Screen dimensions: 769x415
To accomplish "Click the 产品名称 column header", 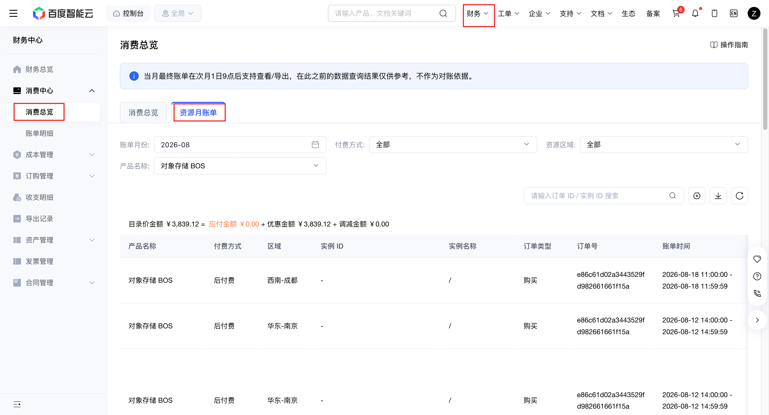I will [142, 246].
